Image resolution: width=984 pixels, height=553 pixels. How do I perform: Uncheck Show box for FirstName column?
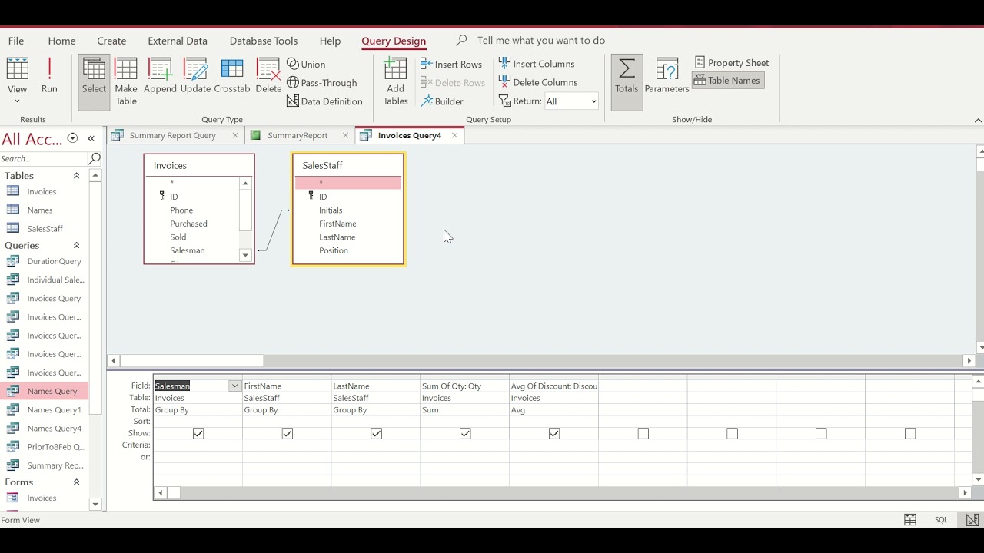(288, 434)
